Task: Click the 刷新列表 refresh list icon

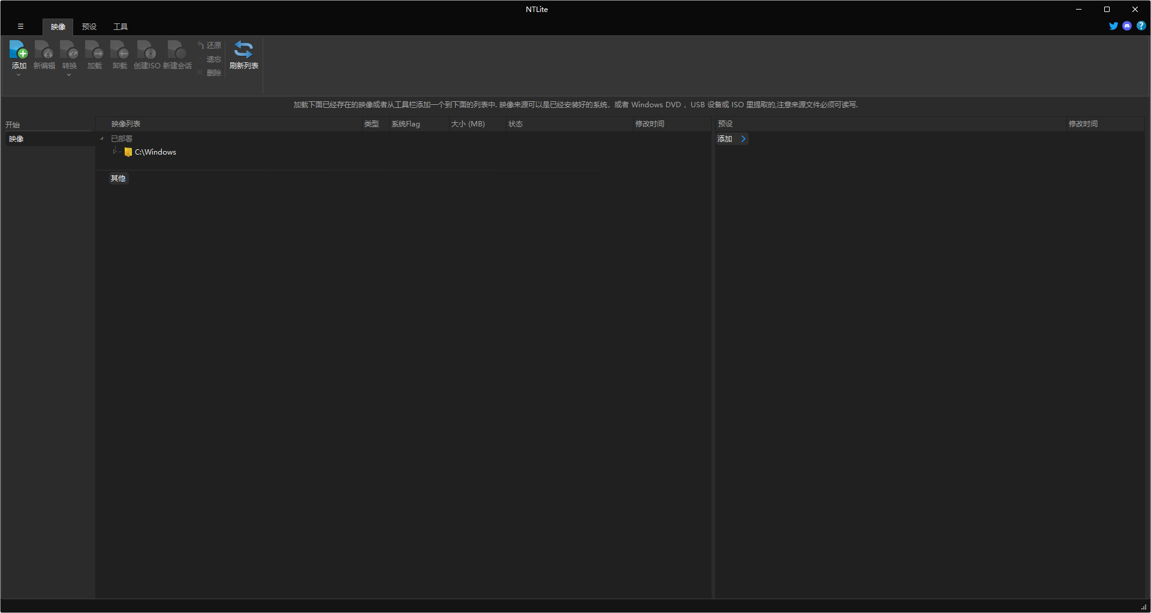Action: 243,50
